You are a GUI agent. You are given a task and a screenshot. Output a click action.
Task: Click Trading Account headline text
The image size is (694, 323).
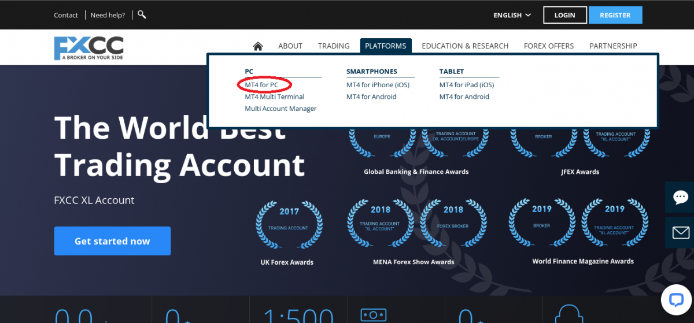tap(179, 164)
